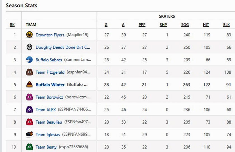Sort by the PPP column header
The image size is (235, 152).
click(x=142, y=25)
